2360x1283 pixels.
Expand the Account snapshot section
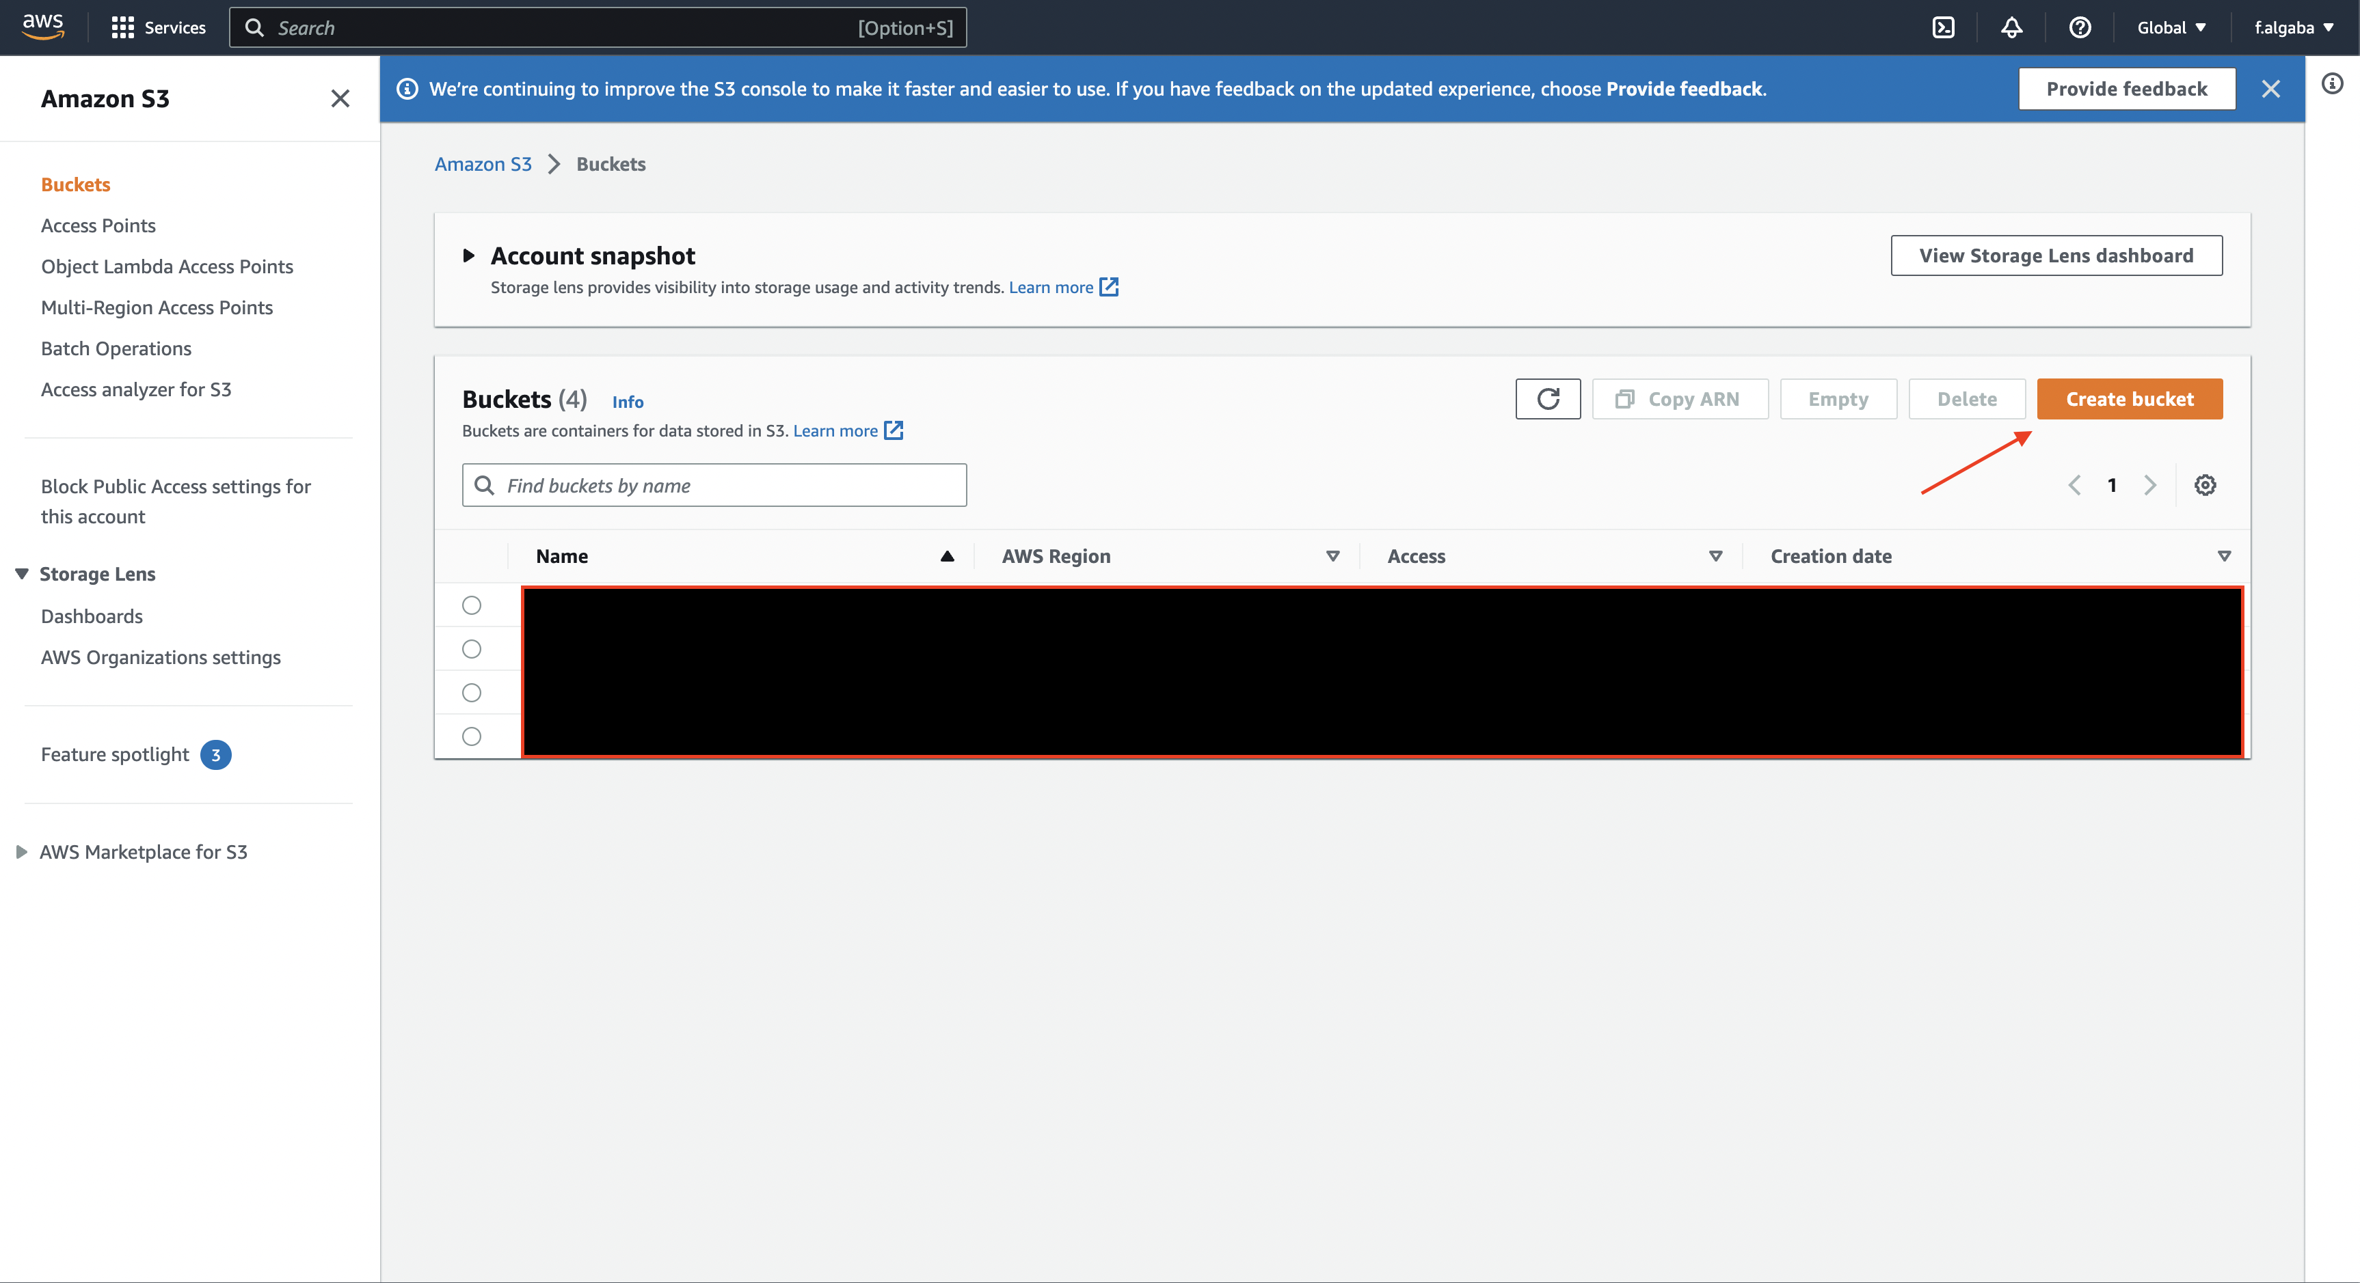469,256
